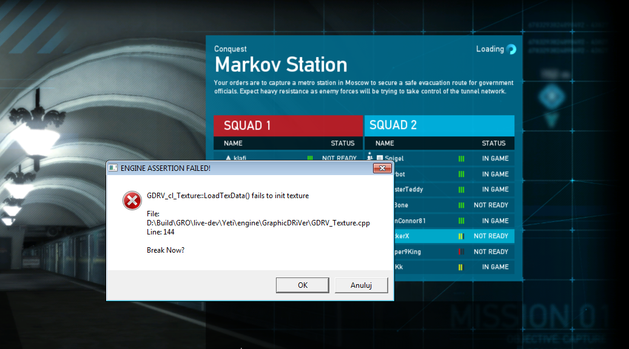Click the file path text in dialog
This screenshot has height=349, width=629.
258,223
